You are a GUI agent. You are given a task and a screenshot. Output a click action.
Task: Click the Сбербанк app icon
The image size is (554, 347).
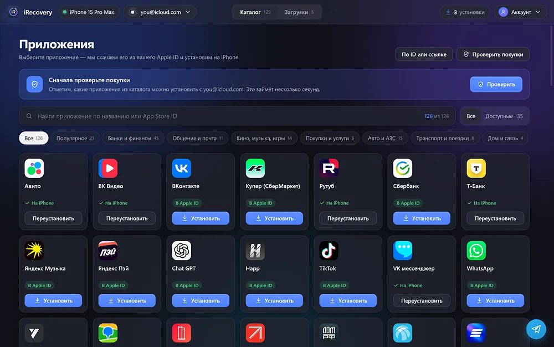(403, 168)
